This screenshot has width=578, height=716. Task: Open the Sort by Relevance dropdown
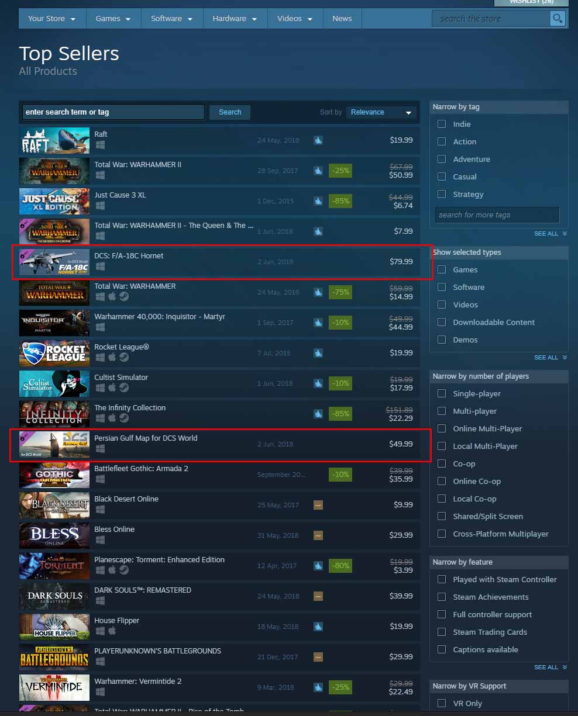(381, 112)
